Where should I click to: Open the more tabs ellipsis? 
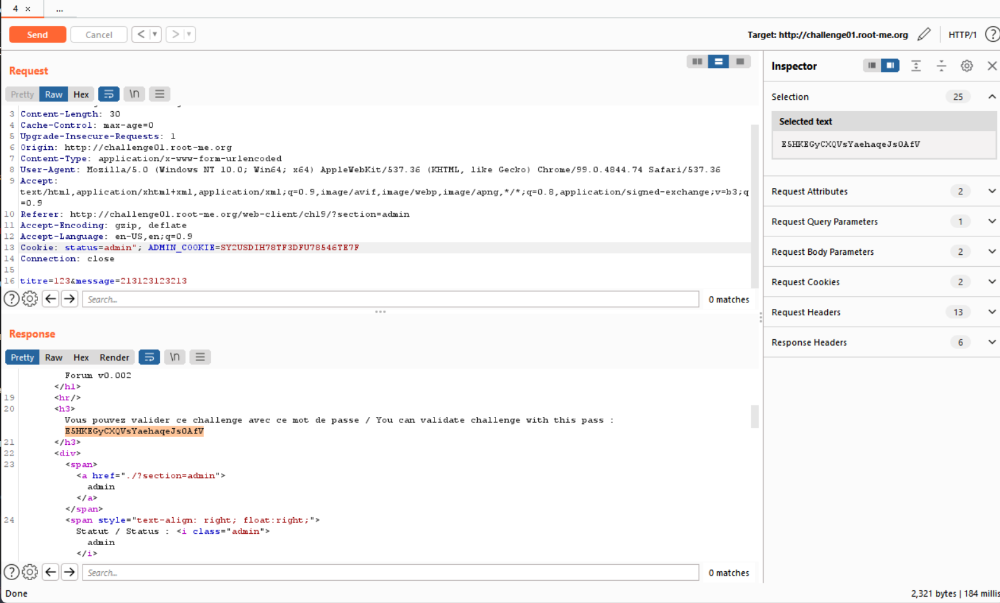(x=60, y=9)
